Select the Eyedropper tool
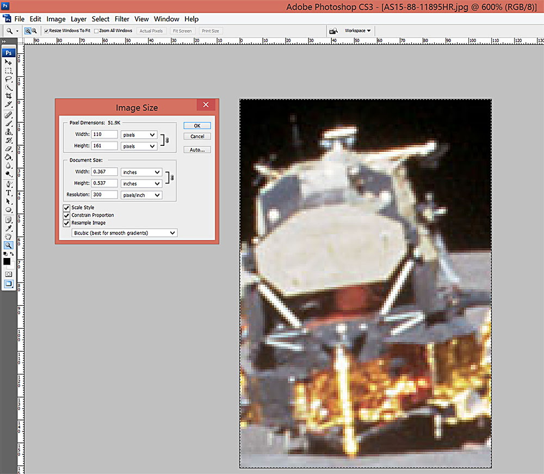 8,229
